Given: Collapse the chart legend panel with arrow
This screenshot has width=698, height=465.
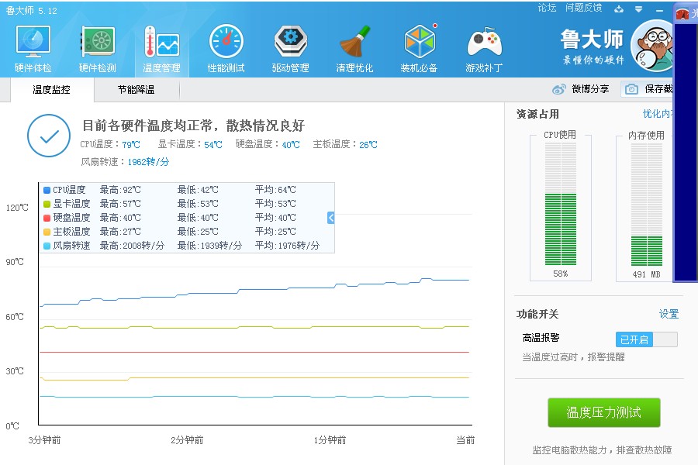Looking at the screenshot, I should (331, 218).
